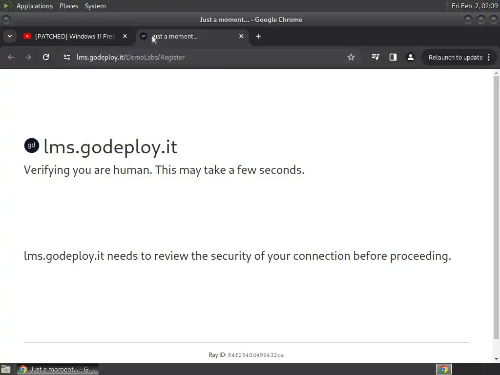Image resolution: width=500 pixels, height=375 pixels.
Task: Click the clock showing Fri Feb 2
Action: pos(475,6)
